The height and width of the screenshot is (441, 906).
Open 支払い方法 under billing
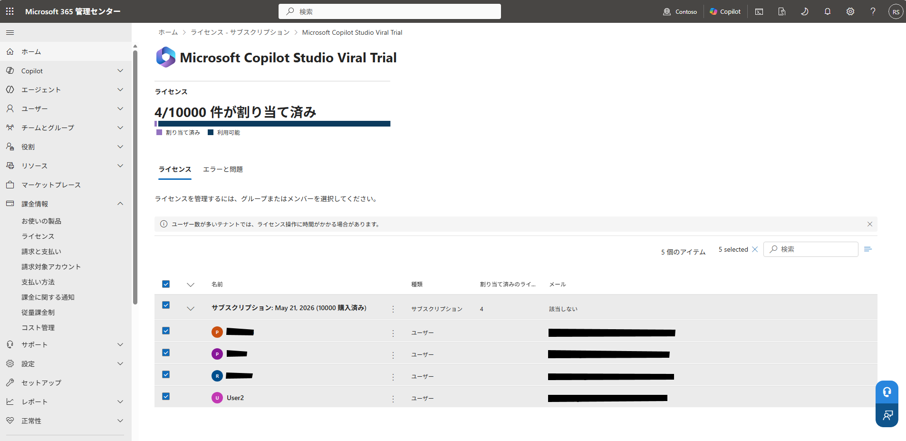pyautogui.click(x=38, y=282)
